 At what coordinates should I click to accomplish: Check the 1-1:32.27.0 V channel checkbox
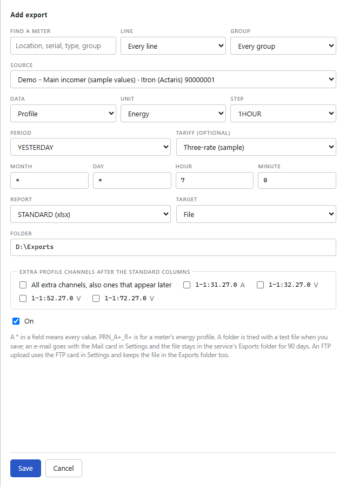click(260, 285)
